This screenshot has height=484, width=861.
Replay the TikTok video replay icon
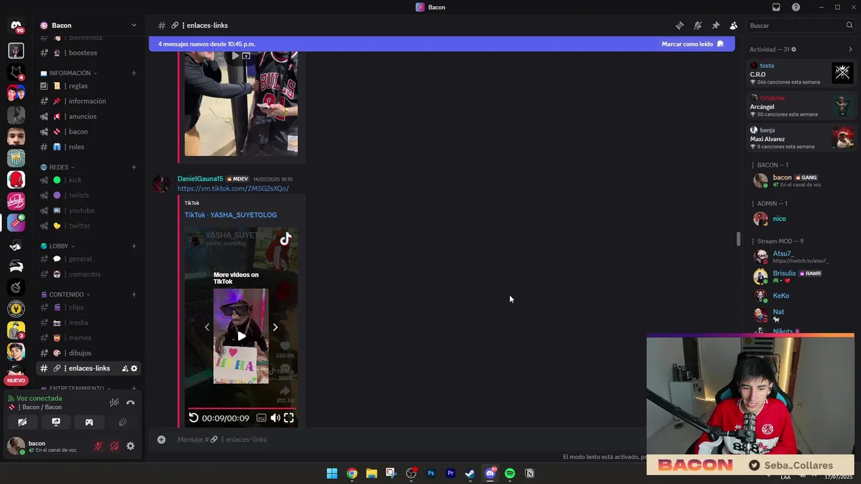coord(194,418)
